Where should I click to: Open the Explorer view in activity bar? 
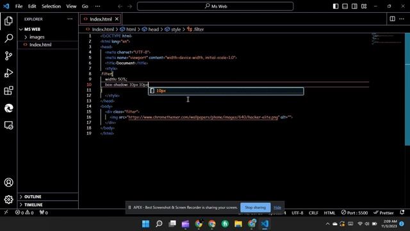[8, 21]
